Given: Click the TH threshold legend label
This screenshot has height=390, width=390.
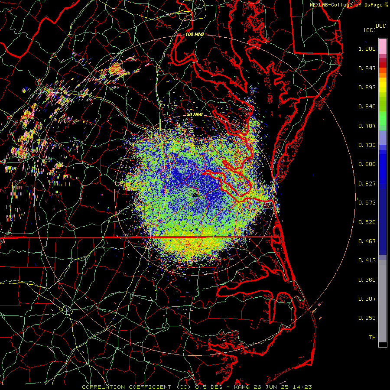Looking at the screenshot, I should [x=372, y=338].
